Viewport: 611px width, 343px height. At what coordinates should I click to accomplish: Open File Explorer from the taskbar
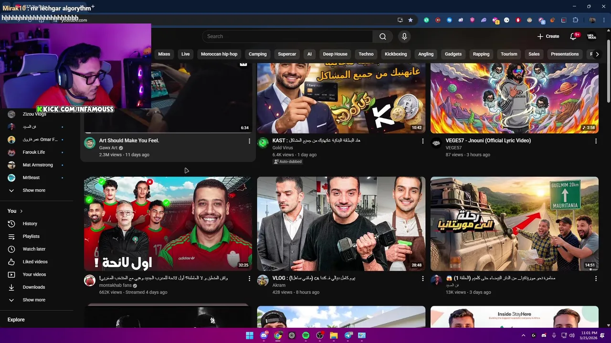pos(334,335)
